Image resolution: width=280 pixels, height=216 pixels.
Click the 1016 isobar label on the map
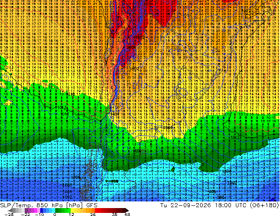[x=70, y=94]
